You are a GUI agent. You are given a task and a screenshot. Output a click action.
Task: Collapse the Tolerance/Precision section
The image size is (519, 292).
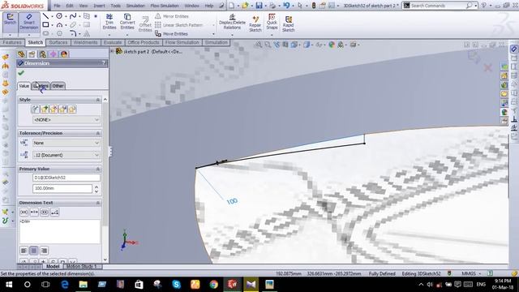click(x=97, y=133)
